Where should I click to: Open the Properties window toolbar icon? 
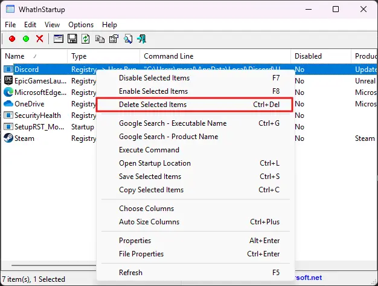point(59,39)
